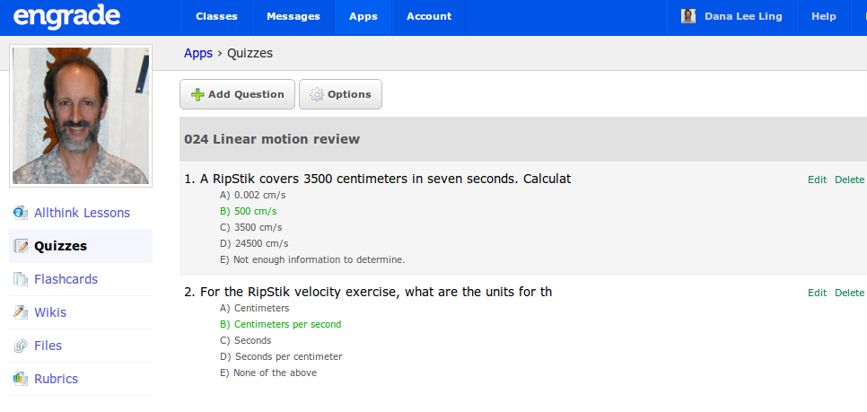The width and height of the screenshot is (867, 412).
Task: Open the Messages menu
Action: [293, 16]
